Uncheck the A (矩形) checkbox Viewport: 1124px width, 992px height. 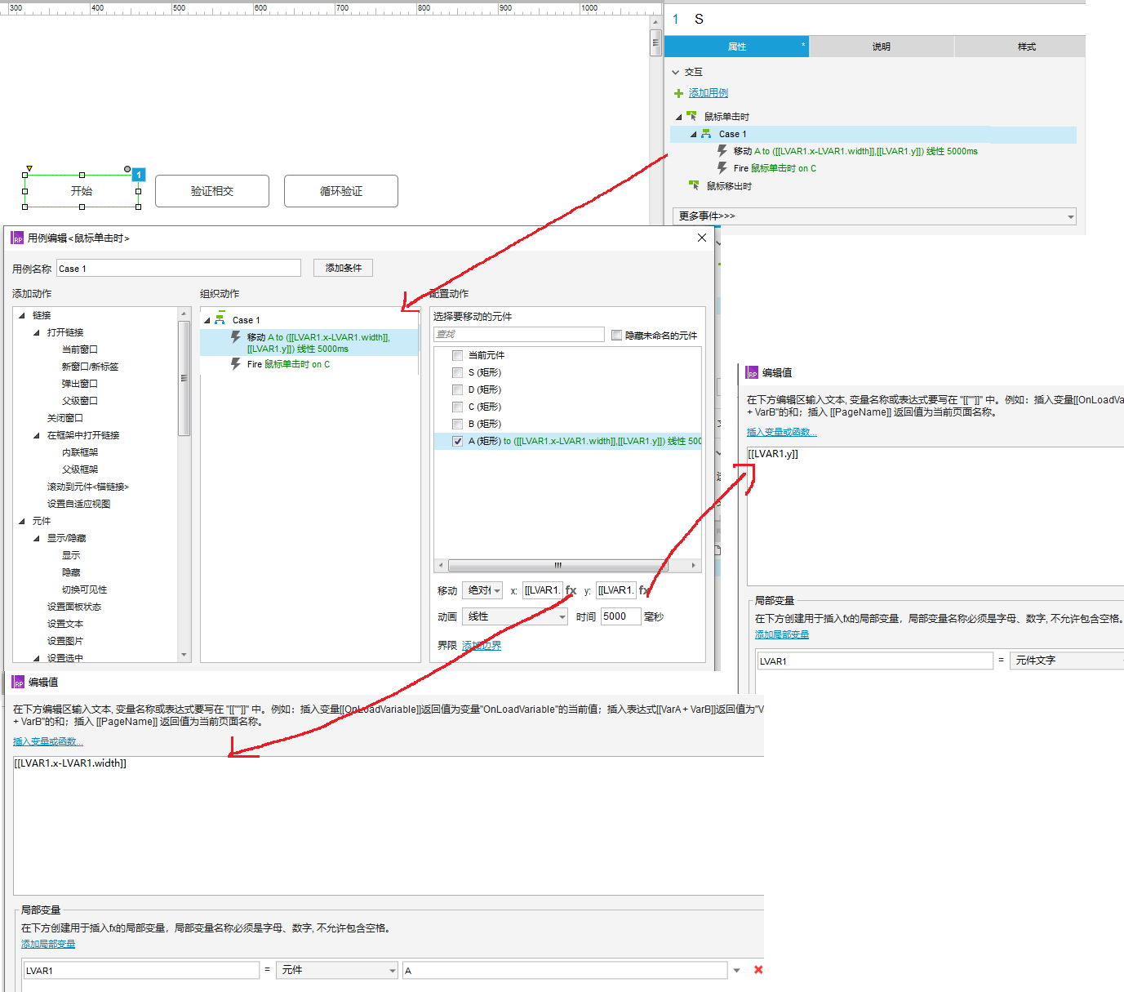click(457, 441)
